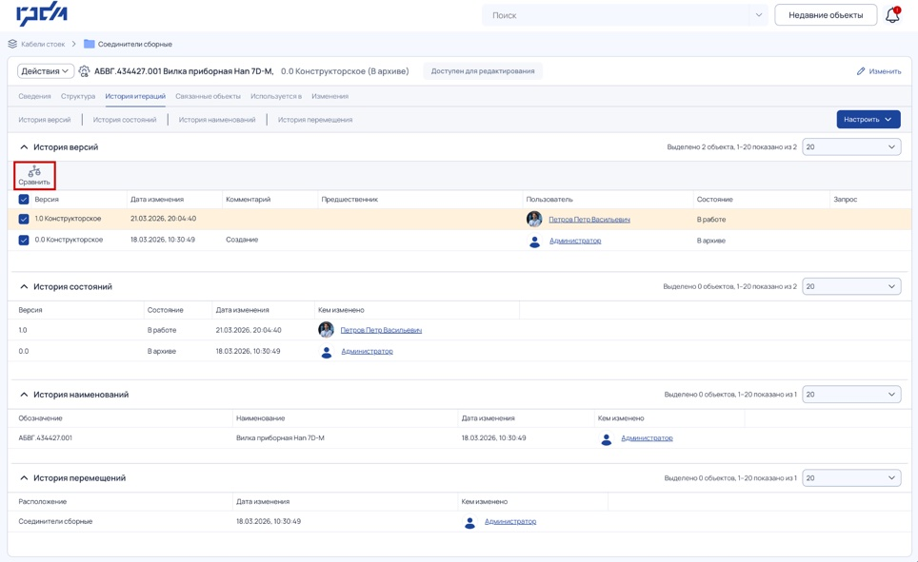918x562 pixels.
Task: Click the Поиск search field
Action: tap(617, 15)
